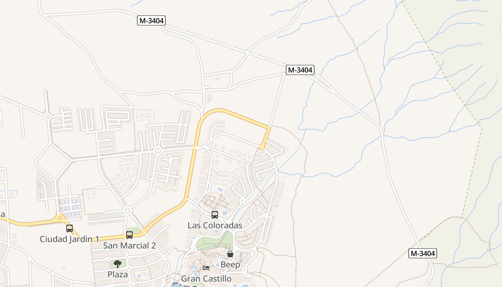Open the Las Coloradas bus stop marker
This screenshot has width=502, height=287.
pyautogui.click(x=215, y=215)
